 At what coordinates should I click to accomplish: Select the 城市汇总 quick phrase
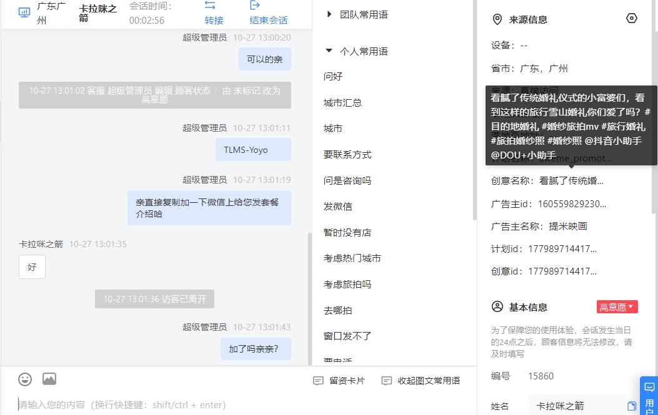tap(342, 103)
